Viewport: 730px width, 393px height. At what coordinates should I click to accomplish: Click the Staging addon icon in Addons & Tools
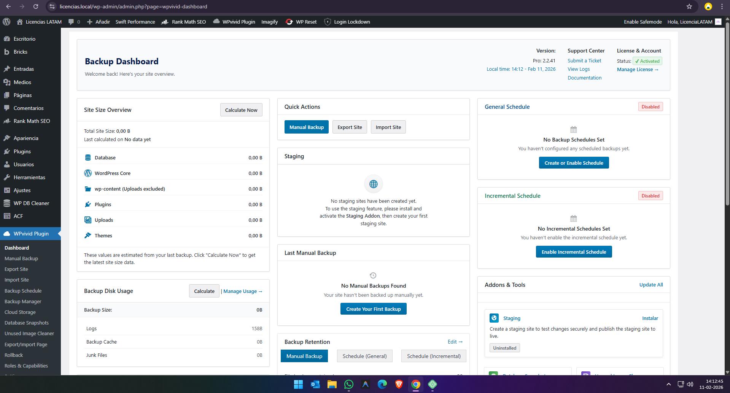(494, 318)
